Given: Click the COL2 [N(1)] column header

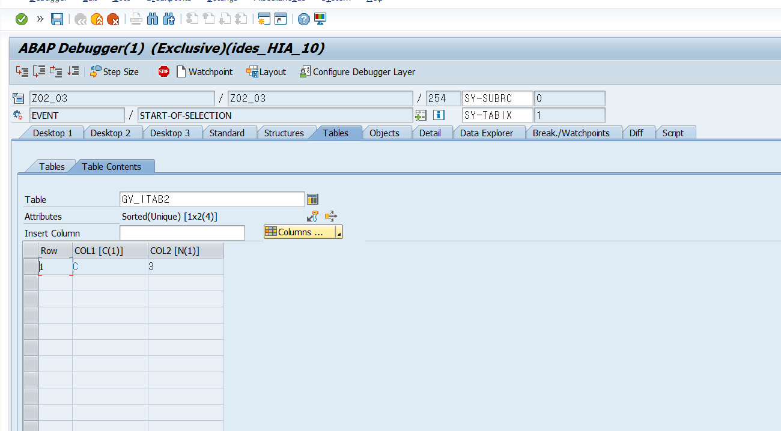Looking at the screenshot, I should [x=186, y=251].
